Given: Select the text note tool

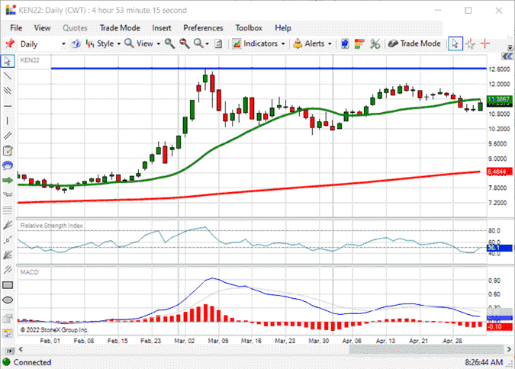Looking at the screenshot, I should click(x=8, y=151).
